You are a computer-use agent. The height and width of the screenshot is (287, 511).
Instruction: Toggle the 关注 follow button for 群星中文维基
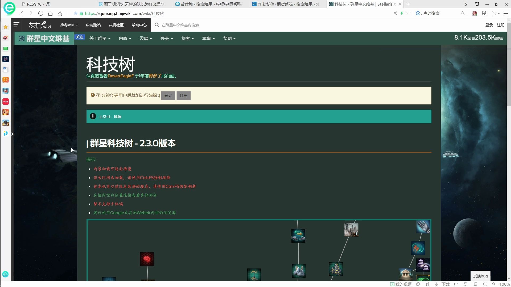click(80, 37)
